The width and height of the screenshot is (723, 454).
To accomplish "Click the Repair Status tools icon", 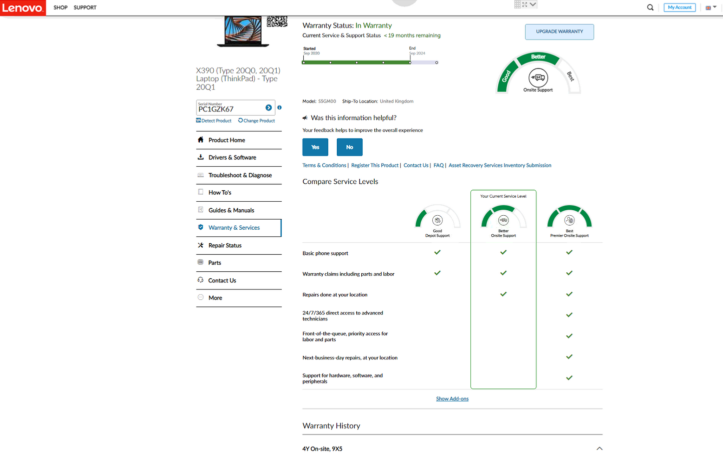I will (x=201, y=245).
